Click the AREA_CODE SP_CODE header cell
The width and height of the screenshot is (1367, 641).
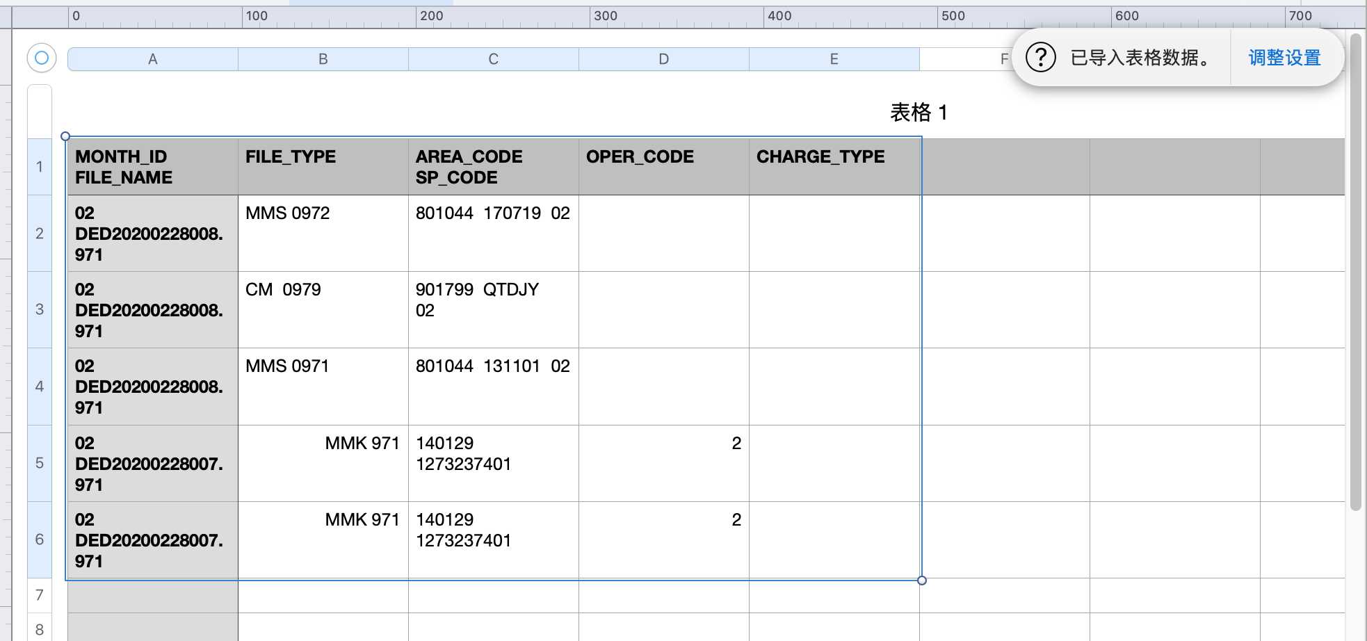coord(494,167)
